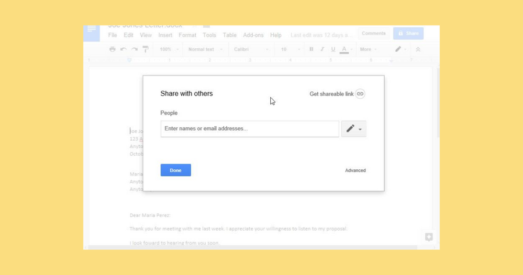523x275 pixels.
Task: Click the Docs home icon
Action: click(91, 33)
